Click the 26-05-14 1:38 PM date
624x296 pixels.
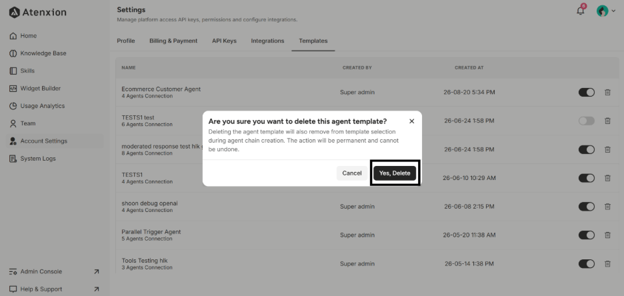pos(469,264)
